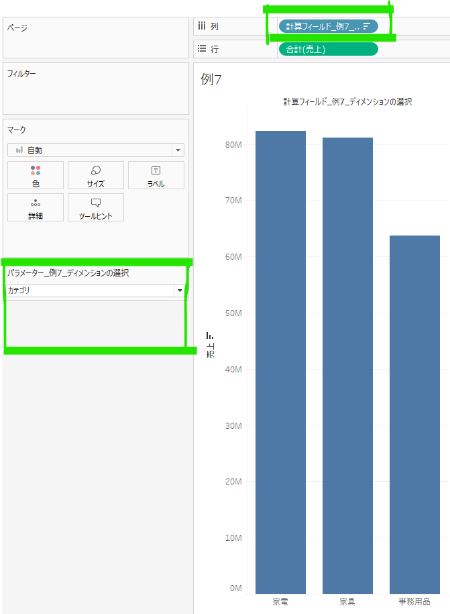The image size is (450, 614).
Task: Open the 詳細 (Detail) mark card
Action: (36, 207)
